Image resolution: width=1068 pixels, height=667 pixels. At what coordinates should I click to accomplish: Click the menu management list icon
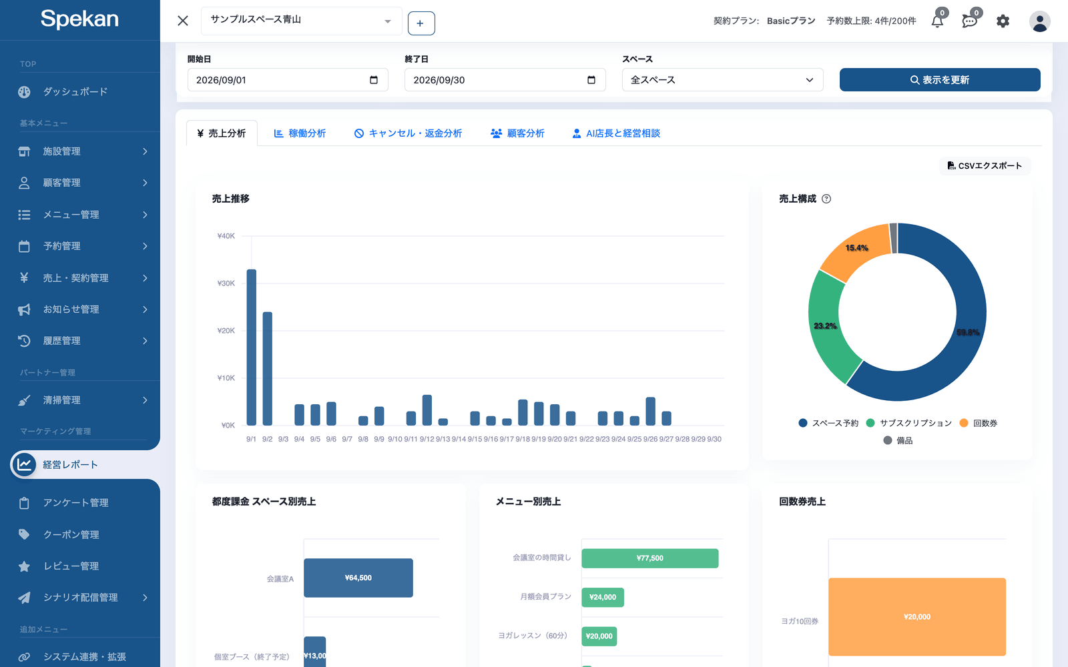pyautogui.click(x=24, y=215)
